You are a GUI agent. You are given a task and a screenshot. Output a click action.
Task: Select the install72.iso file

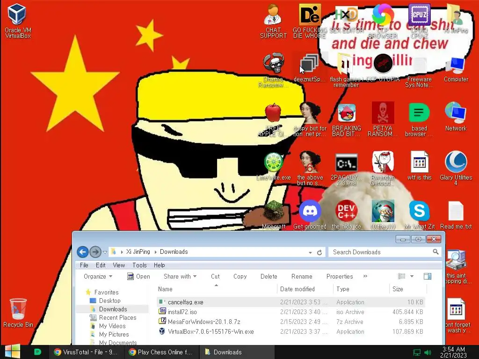291,312
